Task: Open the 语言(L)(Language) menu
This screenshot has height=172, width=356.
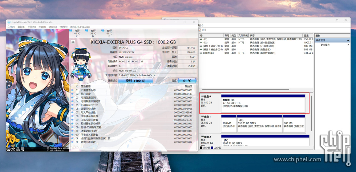Action: click(80, 27)
